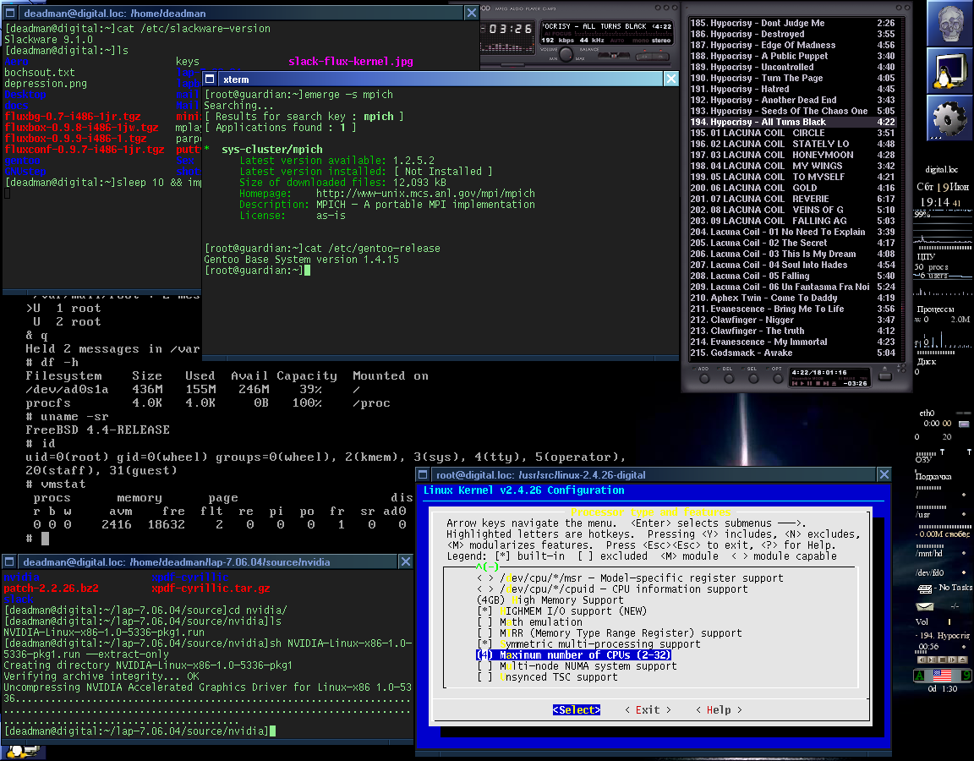The height and width of the screenshot is (761, 974).
Task: Select playlist track 185 Hypocrisy - Dont Judge Me
Action: (792, 23)
